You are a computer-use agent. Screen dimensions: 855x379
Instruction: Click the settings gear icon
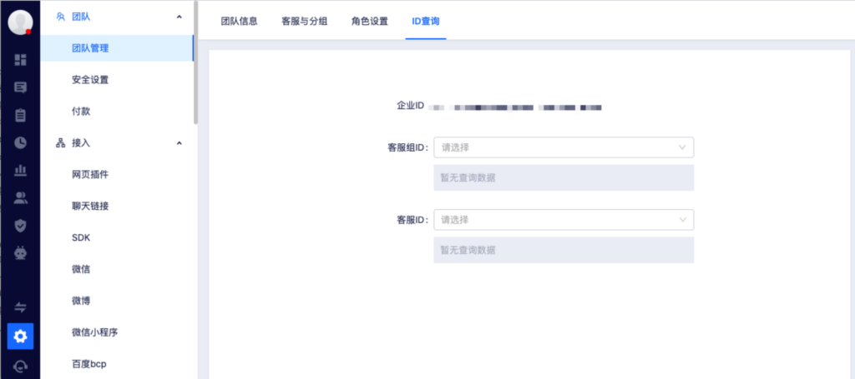(x=21, y=337)
